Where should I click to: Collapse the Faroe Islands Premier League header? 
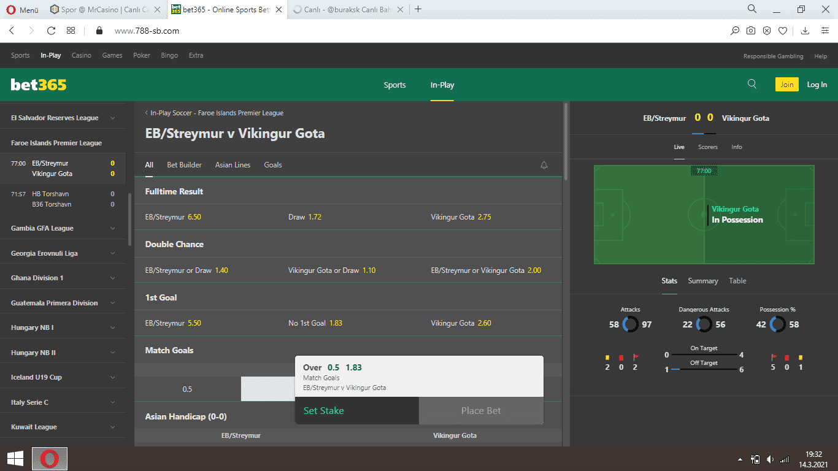(x=63, y=143)
